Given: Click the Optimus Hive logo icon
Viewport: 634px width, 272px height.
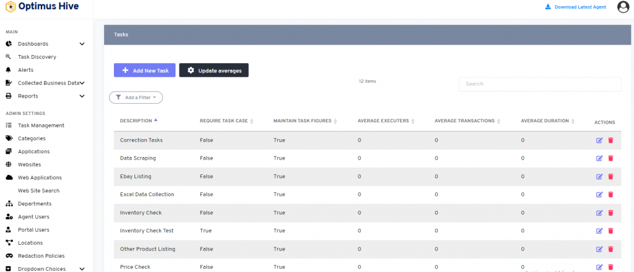Looking at the screenshot, I should point(11,6).
